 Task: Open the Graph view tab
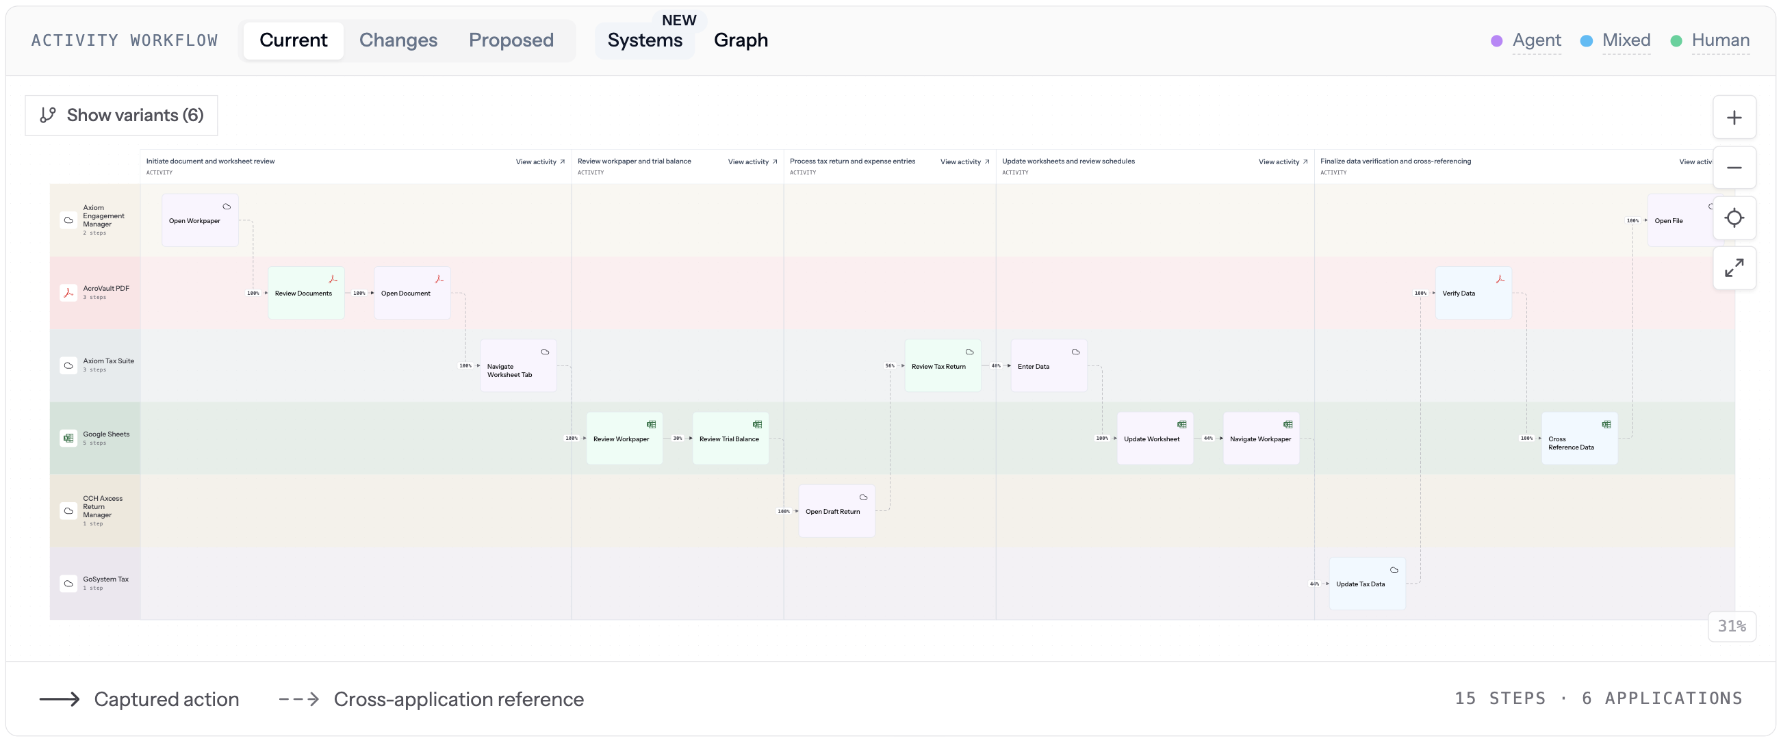click(x=741, y=40)
